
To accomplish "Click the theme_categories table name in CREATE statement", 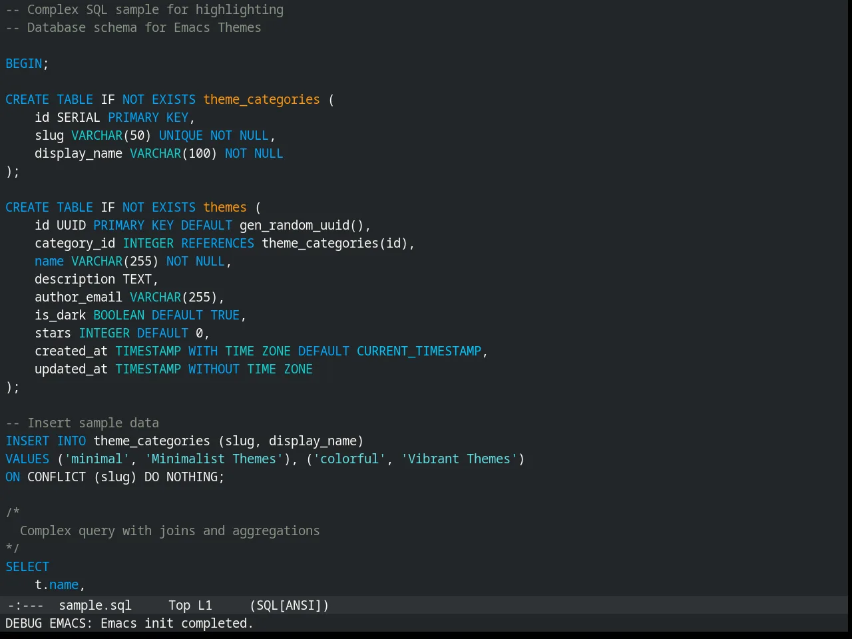I will [262, 100].
